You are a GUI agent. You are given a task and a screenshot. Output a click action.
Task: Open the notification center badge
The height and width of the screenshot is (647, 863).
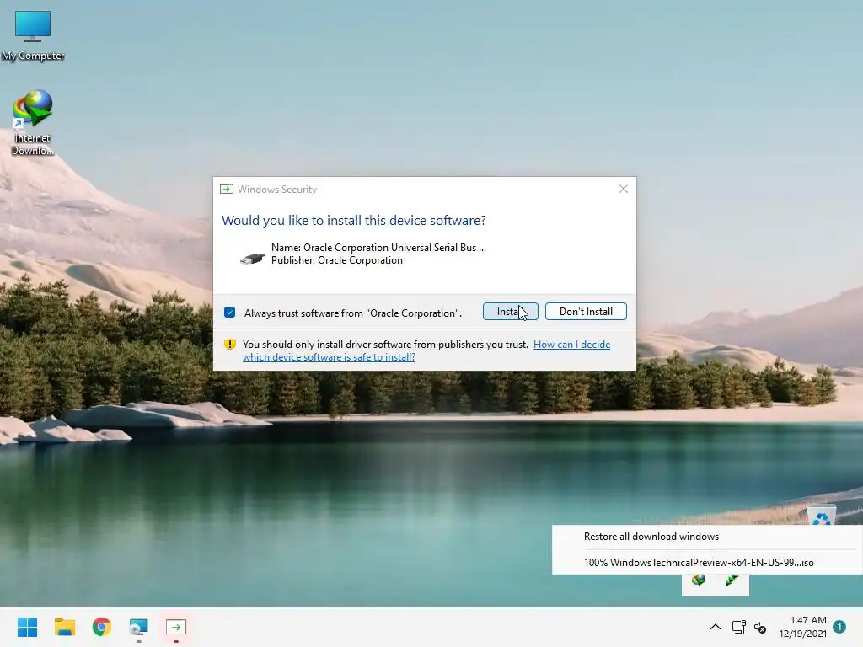click(x=839, y=627)
